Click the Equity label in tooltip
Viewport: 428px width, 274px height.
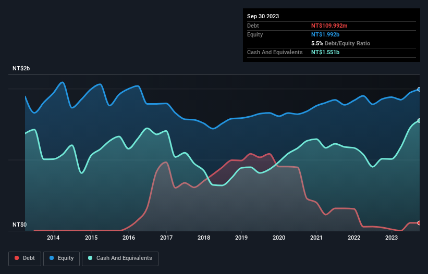pyautogui.click(x=255, y=34)
